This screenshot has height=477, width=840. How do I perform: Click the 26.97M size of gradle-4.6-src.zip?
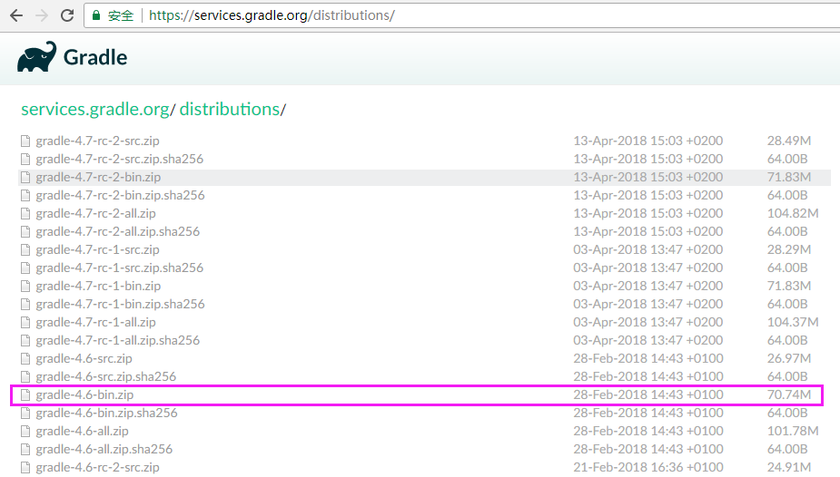[x=789, y=358]
